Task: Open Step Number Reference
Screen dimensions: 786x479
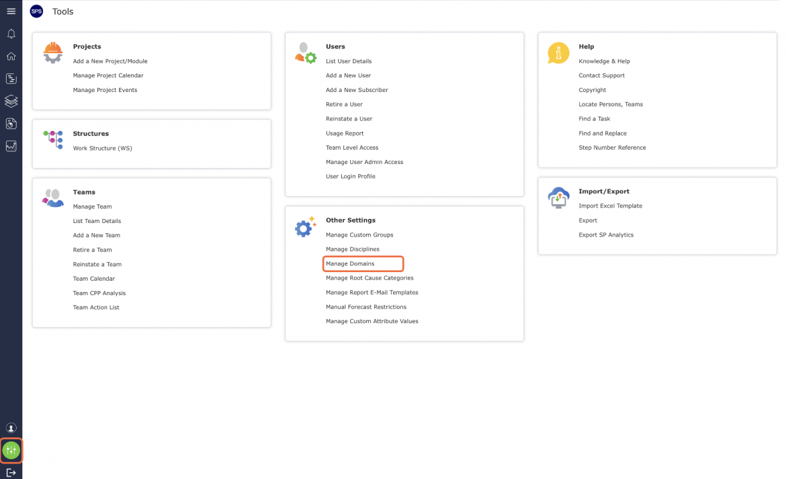Action: [612, 148]
